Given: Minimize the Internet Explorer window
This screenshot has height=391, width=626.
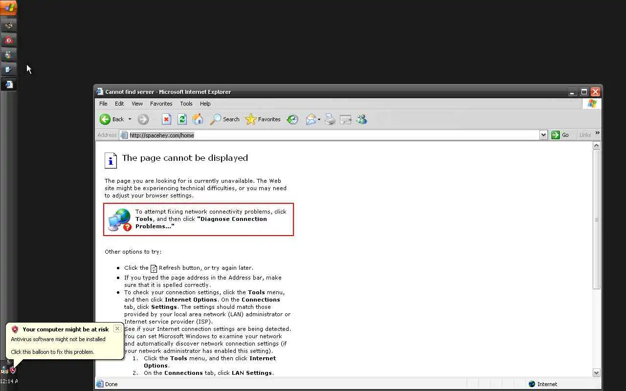Looking at the screenshot, I should click(572, 92).
